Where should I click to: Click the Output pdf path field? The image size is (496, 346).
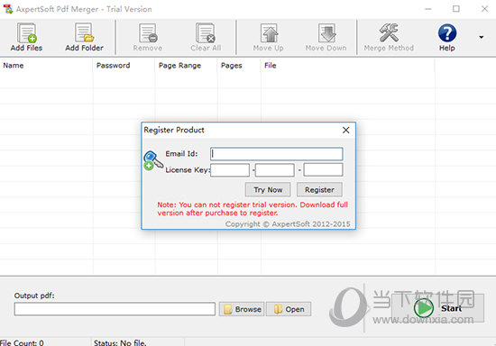coord(115,309)
